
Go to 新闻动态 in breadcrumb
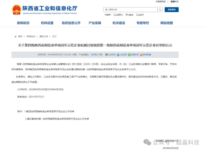pyautogui.click(x=31, y=37)
